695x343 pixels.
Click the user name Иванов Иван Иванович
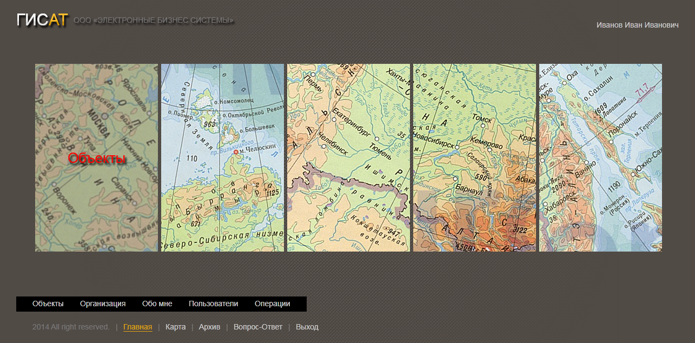coord(637,25)
